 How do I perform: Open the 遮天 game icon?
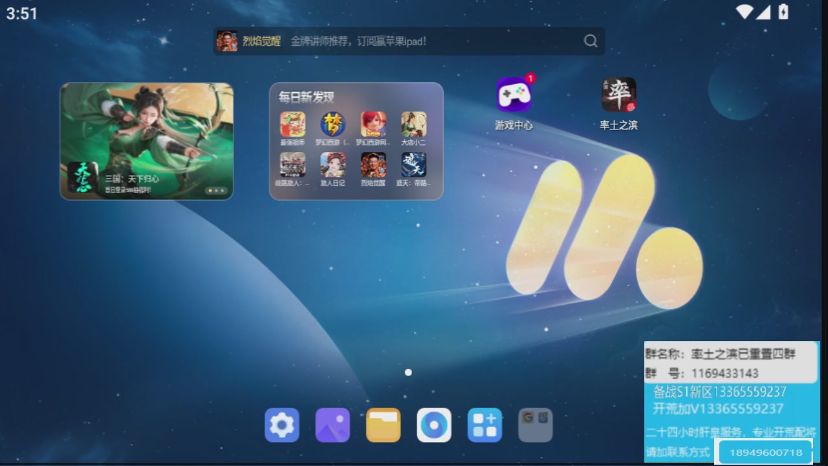414,164
